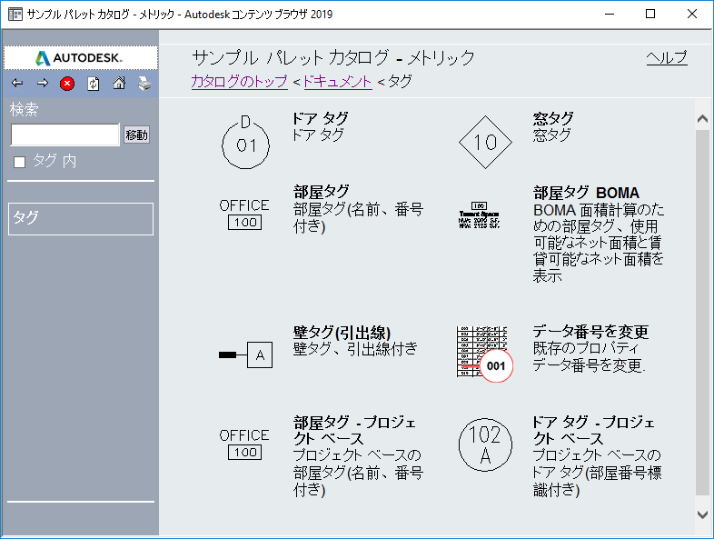The width and height of the screenshot is (714, 539).
Task: Close the content browser window
Action: pos(692,15)
